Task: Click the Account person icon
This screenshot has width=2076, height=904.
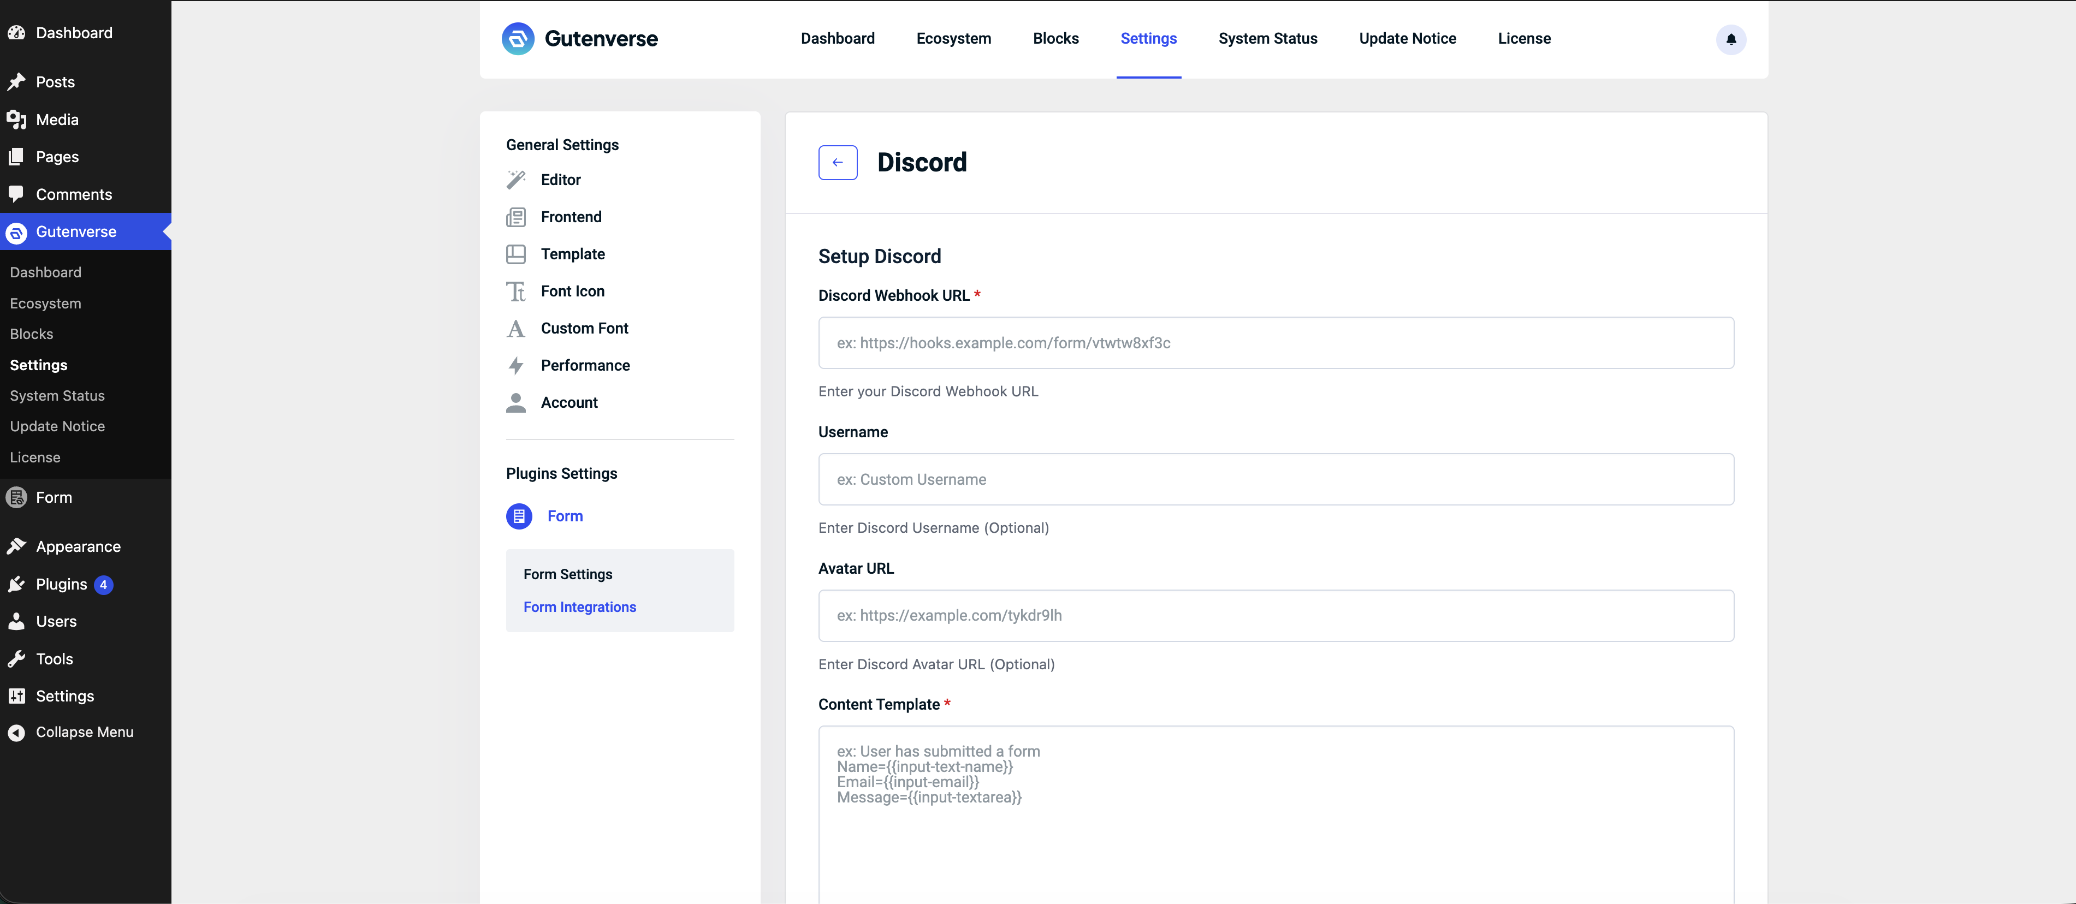Action: 516,402
